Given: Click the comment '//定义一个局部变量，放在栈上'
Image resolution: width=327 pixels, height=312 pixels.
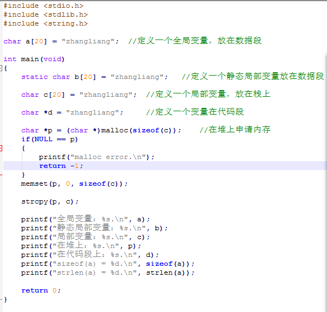Looking at the screenshot, I should 208,94.
